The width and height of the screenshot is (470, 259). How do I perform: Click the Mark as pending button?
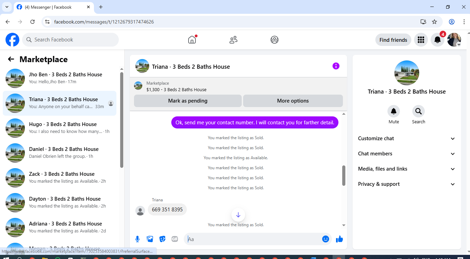pos(188,101)
